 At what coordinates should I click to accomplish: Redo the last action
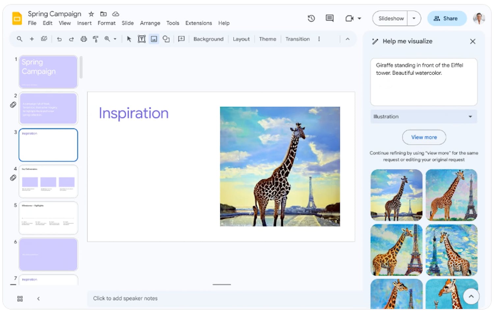71,39
